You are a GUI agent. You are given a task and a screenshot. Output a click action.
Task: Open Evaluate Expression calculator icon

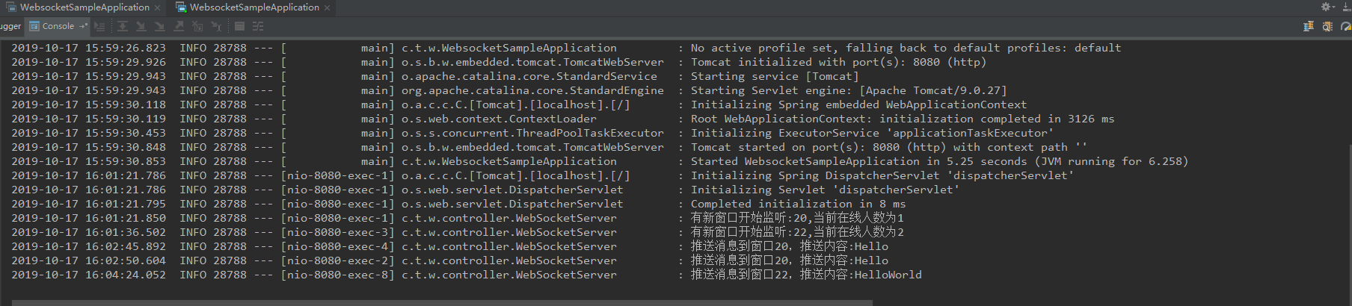click(239, 26)
